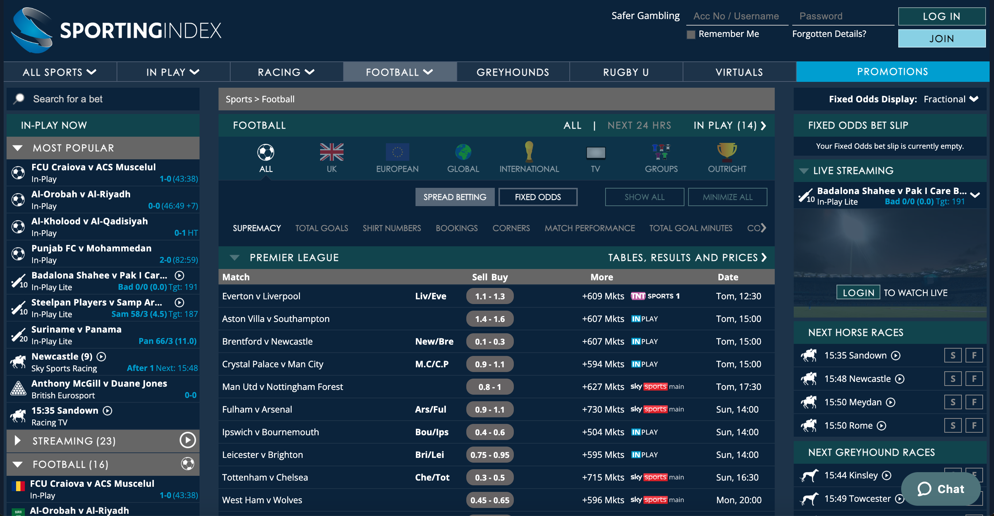
Task: Select the Groups shirts category icon
Action: click(661, 152)
